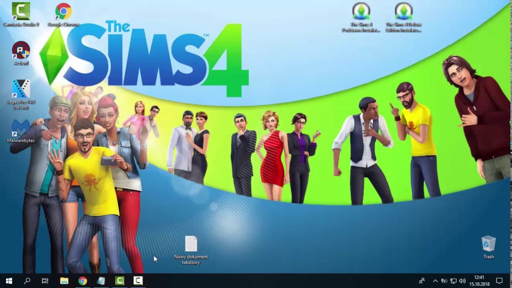Image resolution: width=512 pixels, height=288 pixels.
Task: Open File Explorer from the taskbar
Action: pos(64,281)
